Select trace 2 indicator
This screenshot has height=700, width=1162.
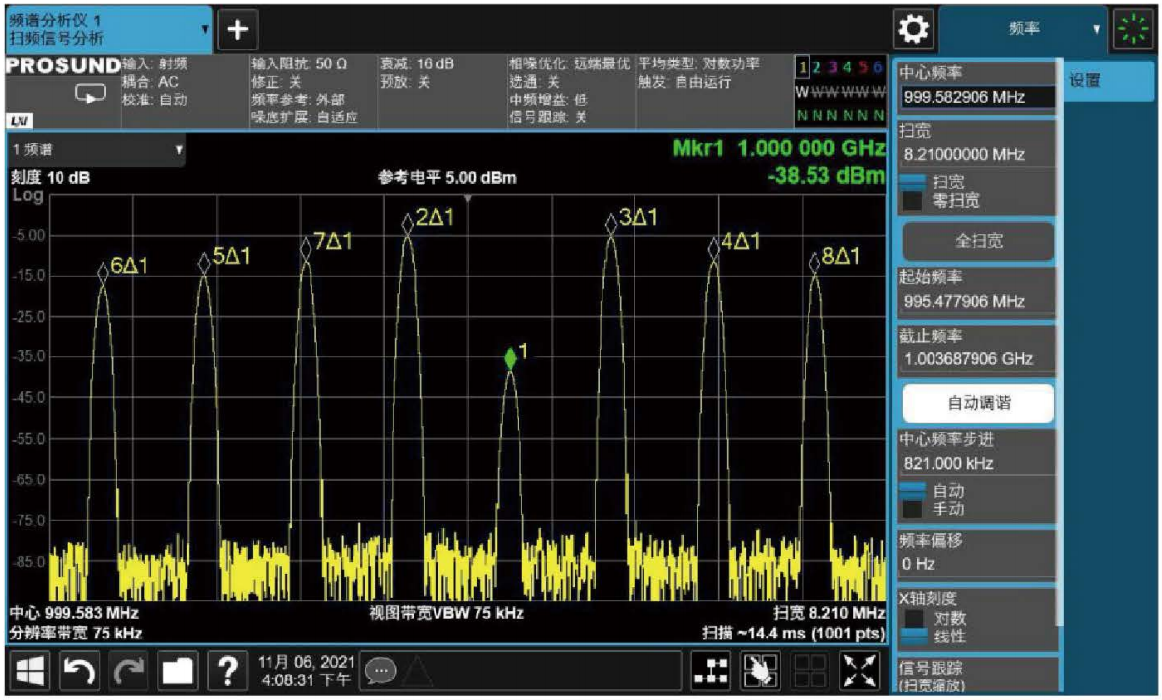point(816,67)
